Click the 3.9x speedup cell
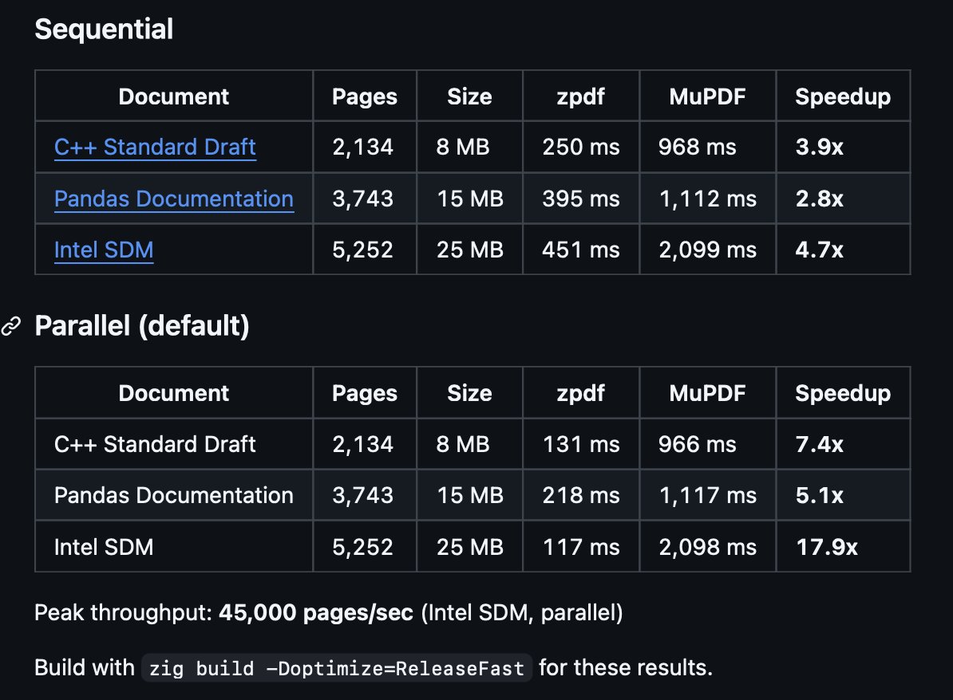This screenshot has height=700, width=953. pos(819,147)
